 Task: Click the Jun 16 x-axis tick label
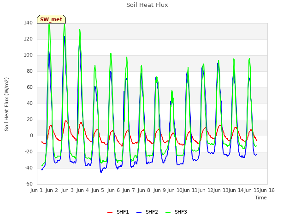[x=267, y=190]
